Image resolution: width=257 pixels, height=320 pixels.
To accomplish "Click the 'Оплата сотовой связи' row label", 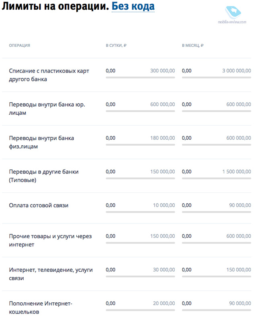I will pos(39,205).
